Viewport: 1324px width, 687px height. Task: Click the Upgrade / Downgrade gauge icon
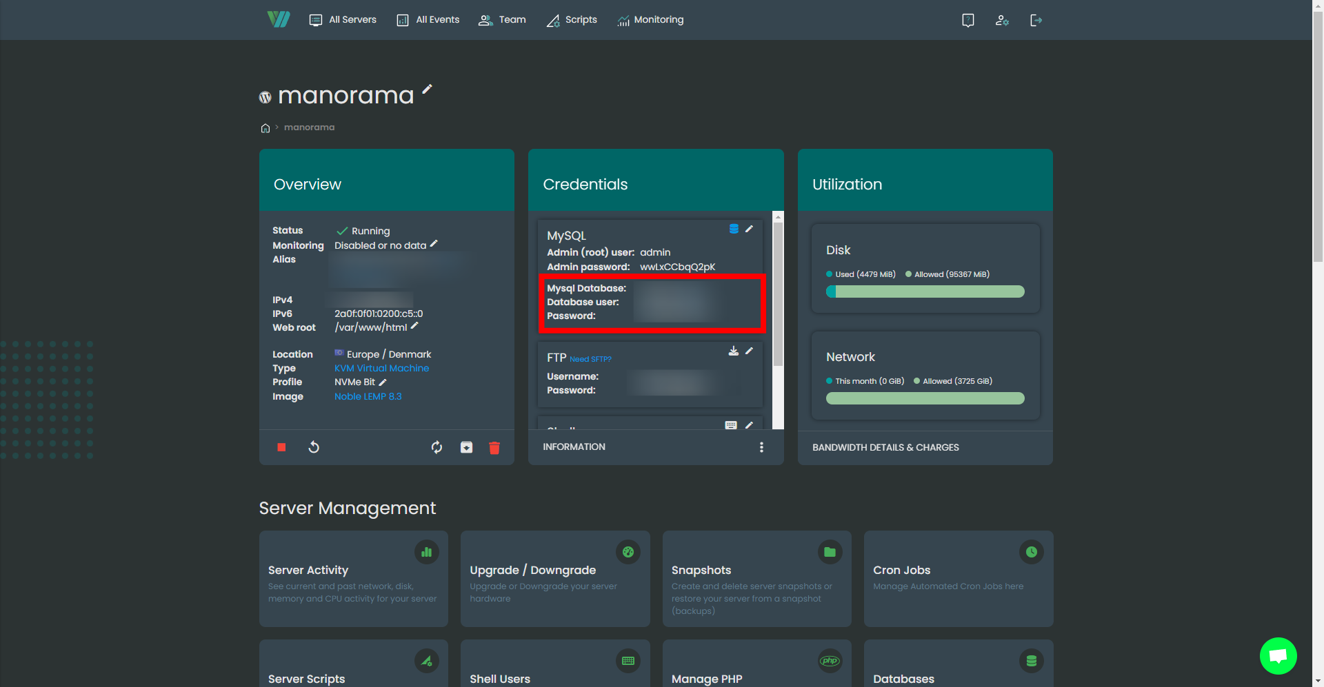coord(628,552)
